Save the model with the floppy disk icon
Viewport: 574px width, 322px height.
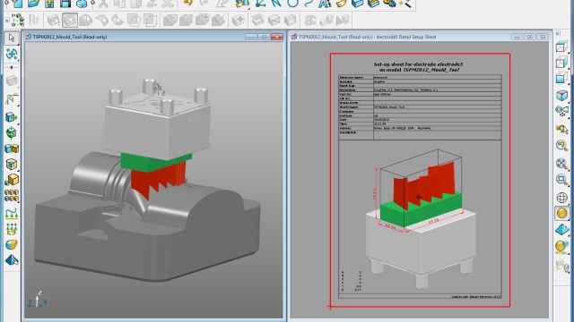click(x=65, y=4)
